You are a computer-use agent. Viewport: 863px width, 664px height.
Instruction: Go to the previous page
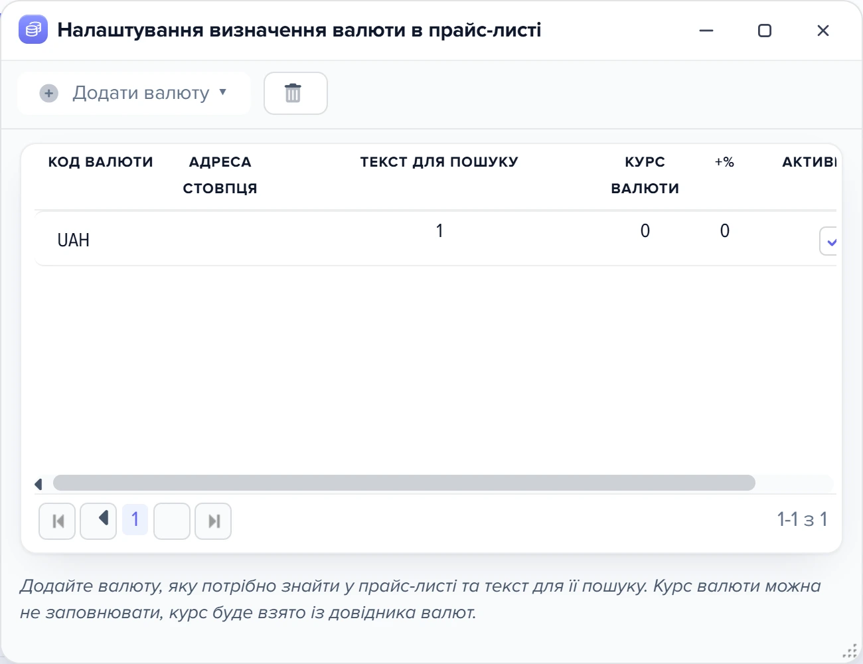click(98, 521)
